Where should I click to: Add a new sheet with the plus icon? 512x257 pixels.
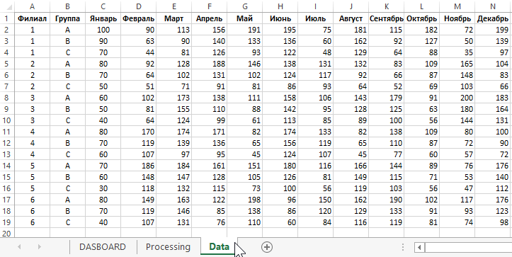pyautogui.click(x=267, y=247)
